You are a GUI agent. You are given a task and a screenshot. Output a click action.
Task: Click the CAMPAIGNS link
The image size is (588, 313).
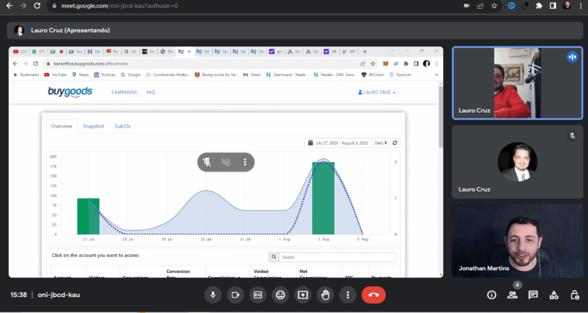(x=124, y=92)
